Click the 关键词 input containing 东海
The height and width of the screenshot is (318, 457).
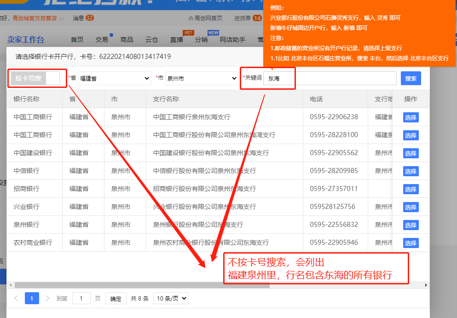[x=330, y=79]
